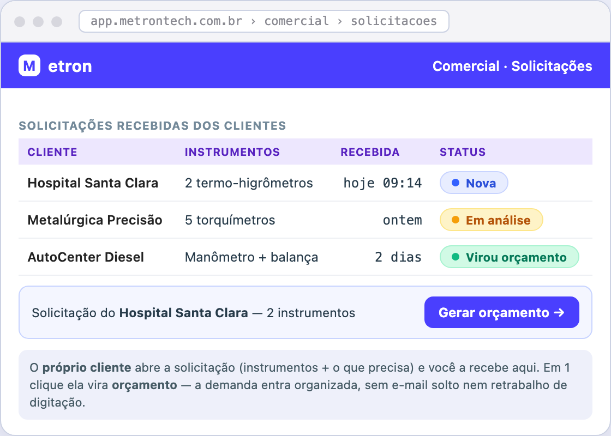
Task: Click the '2 termo-higrômetros' cell
Action: (249, 183)
